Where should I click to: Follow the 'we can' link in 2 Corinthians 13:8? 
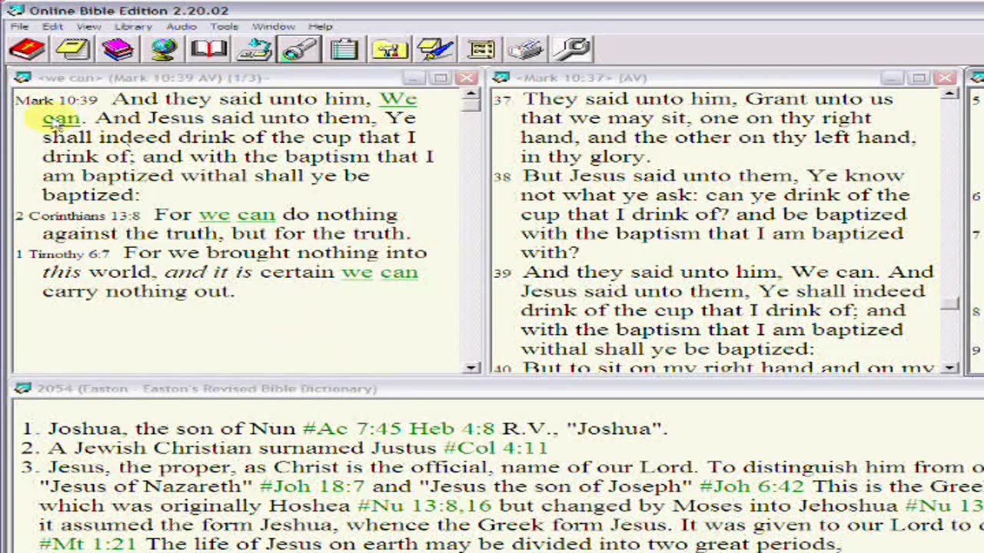pyautogui.click(x=237, y=214)
